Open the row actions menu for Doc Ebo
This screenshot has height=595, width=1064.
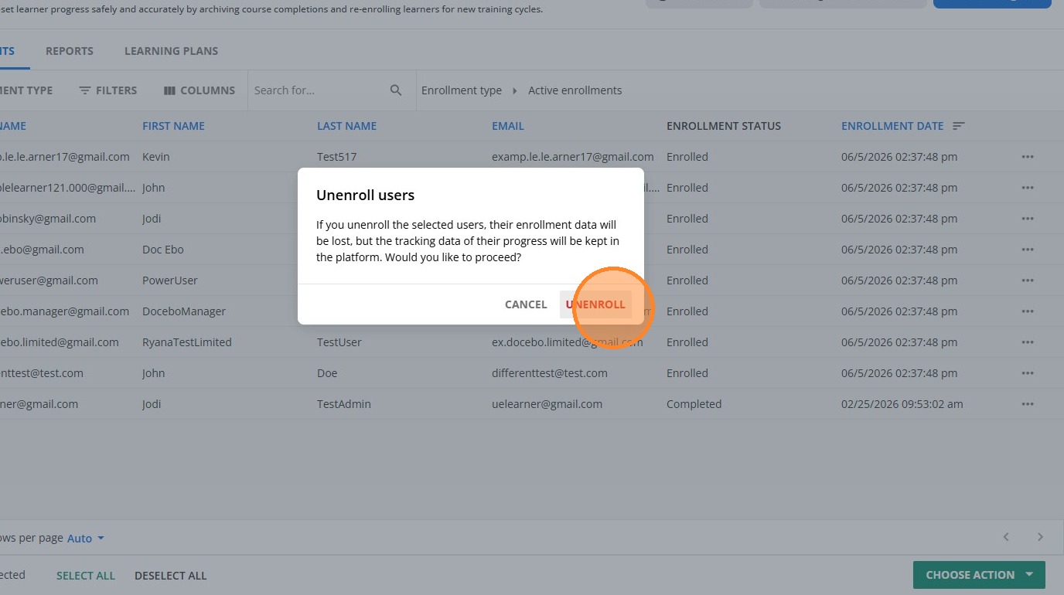pos(1028,250)
